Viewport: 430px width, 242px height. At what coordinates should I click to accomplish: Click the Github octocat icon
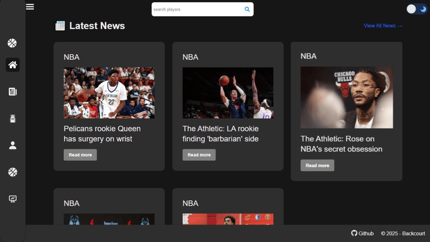click(x=354, y=233)
